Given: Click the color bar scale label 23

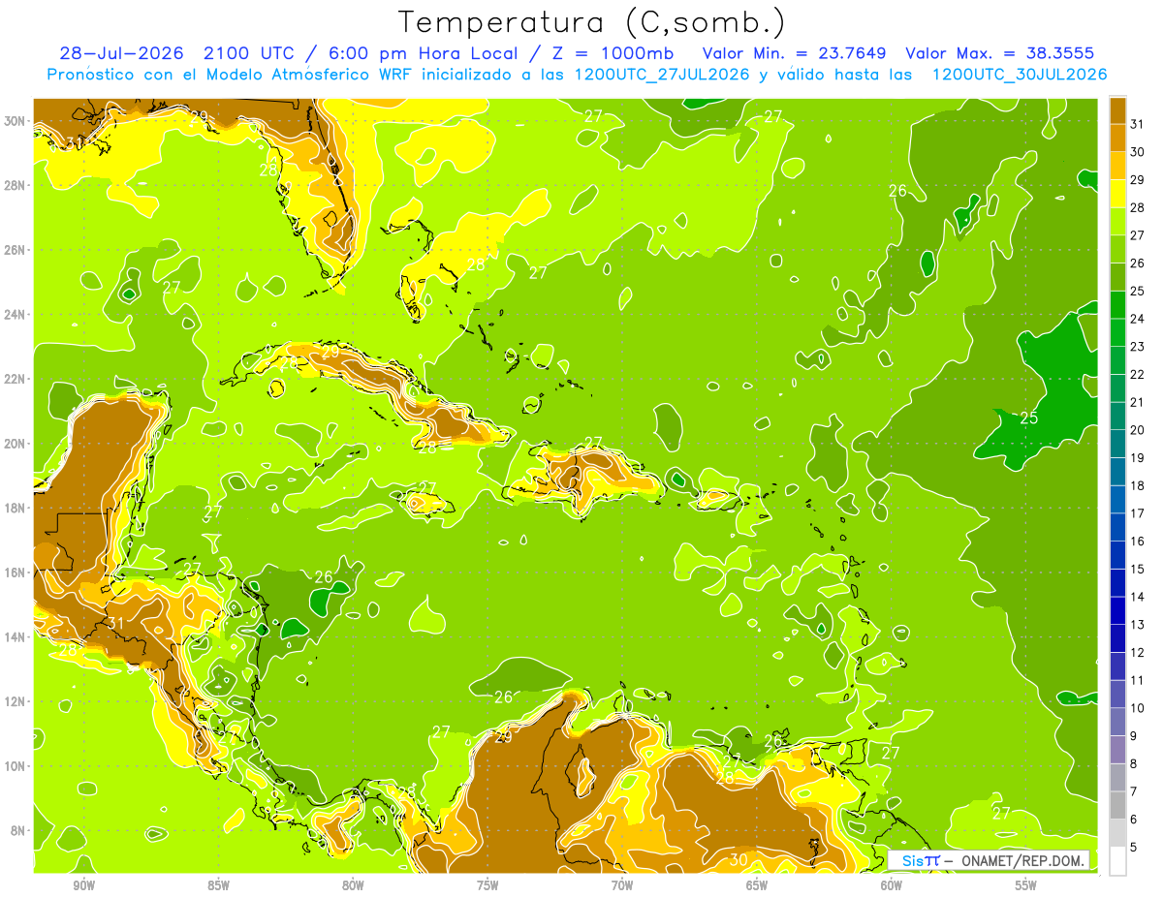Looking at the screenshot, I should click(x=1138, y=346).
